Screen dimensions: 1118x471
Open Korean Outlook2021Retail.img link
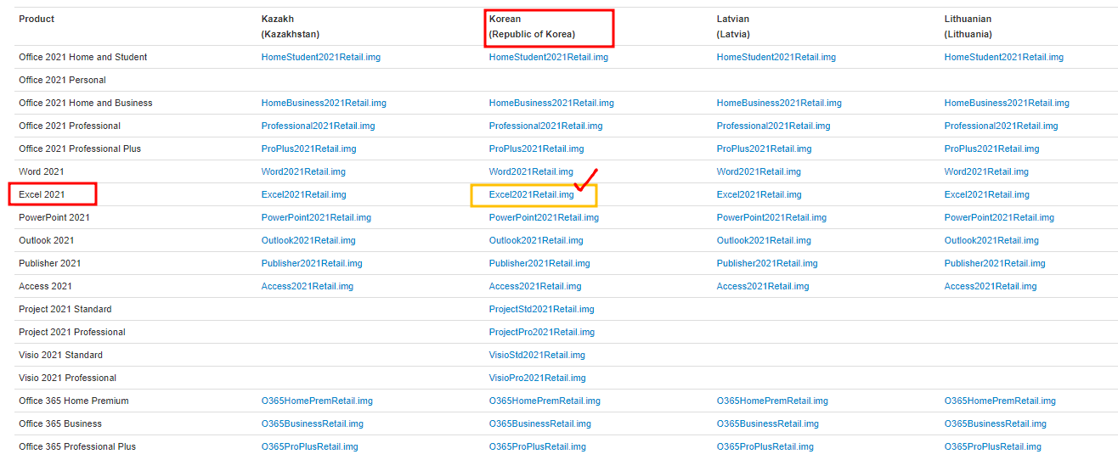coord(536,240)
